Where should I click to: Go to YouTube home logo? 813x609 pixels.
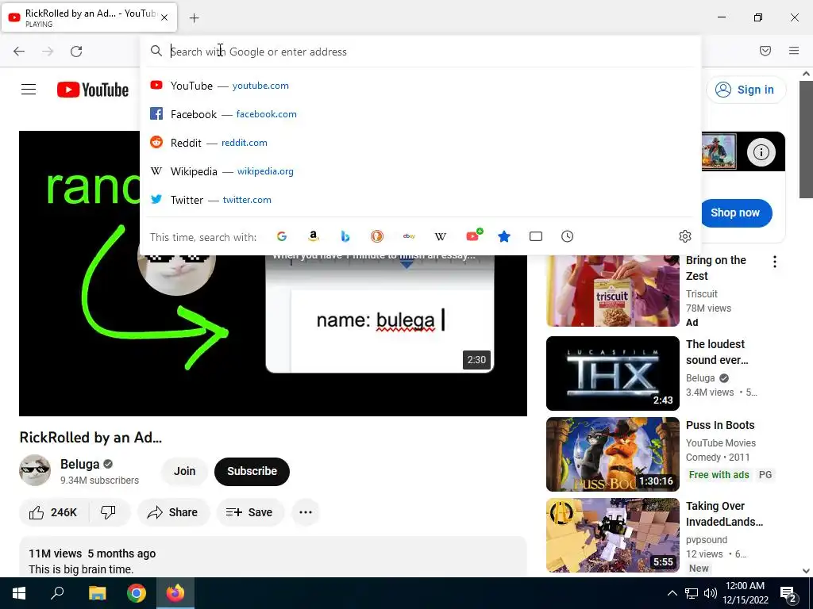coord(93,90)
